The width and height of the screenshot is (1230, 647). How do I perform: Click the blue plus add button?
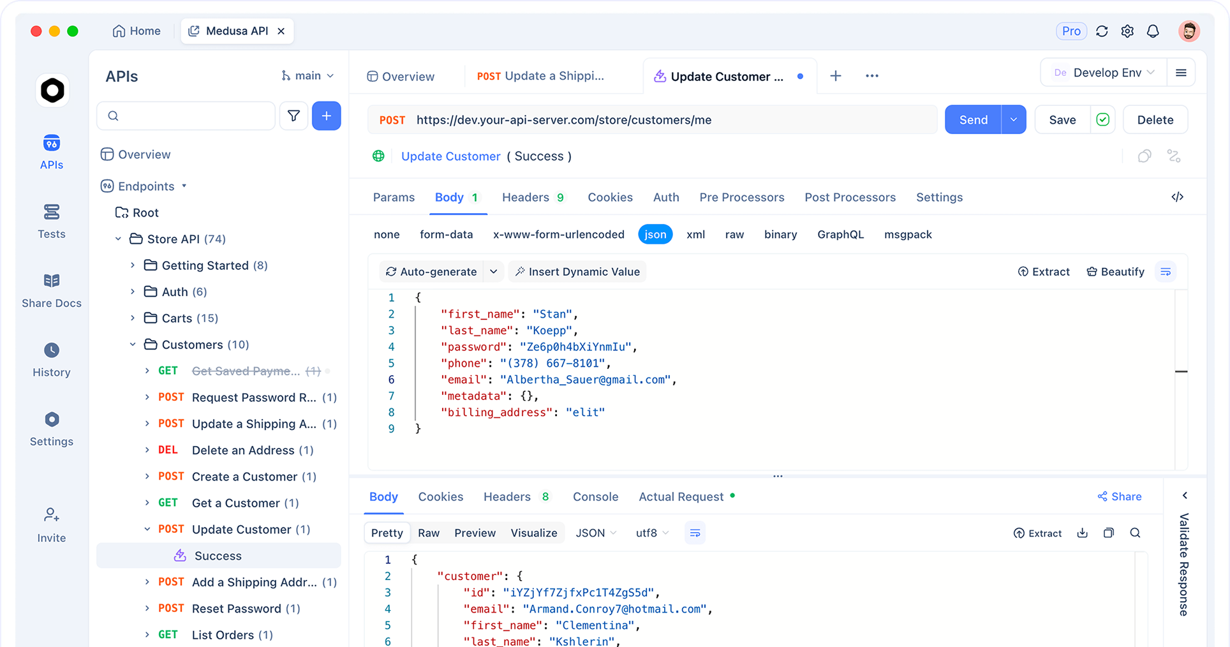(326, 116)
